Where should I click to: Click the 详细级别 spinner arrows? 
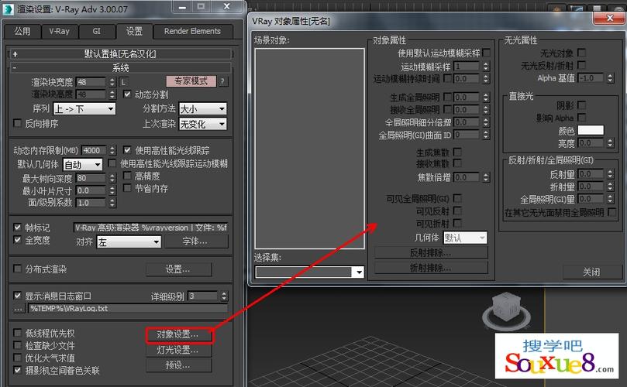[x=224, y=296]
